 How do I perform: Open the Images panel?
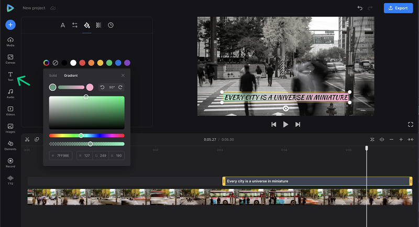point(10,128)
